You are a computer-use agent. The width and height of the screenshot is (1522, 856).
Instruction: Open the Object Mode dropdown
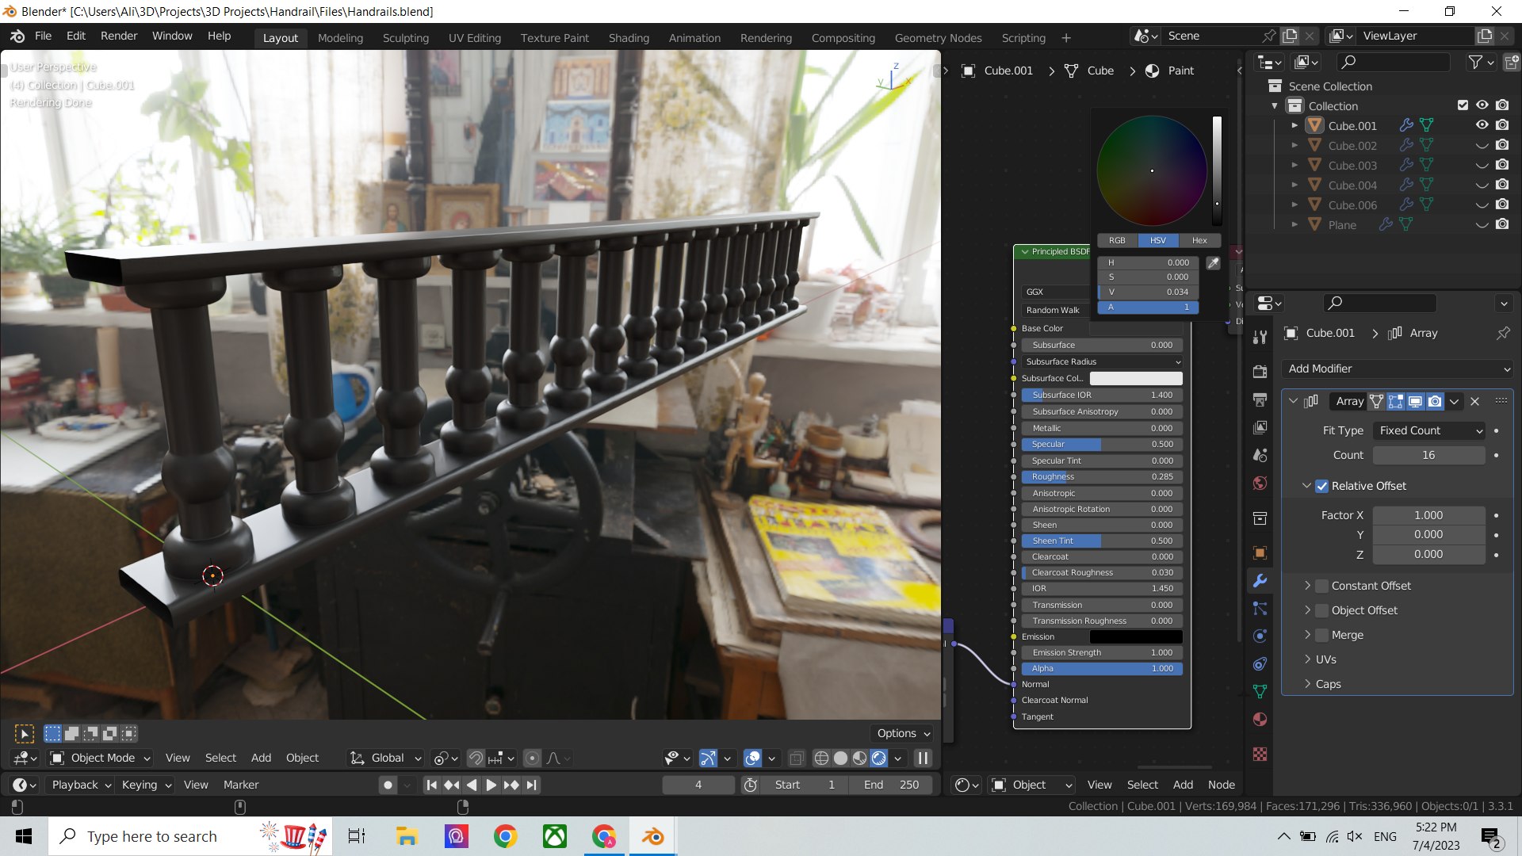coord(101,759)
